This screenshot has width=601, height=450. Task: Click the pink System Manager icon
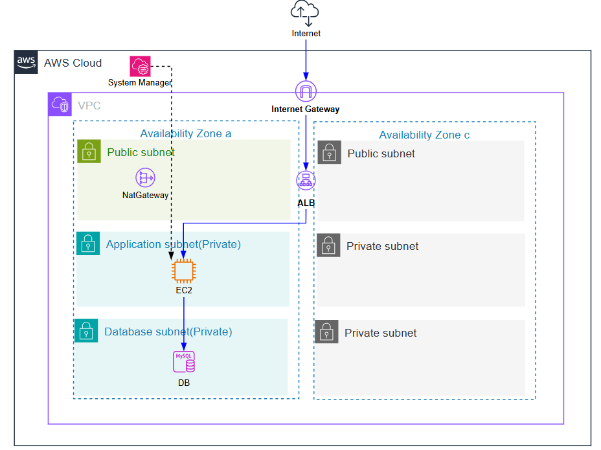pyautogui.click(x=140, y=66)
